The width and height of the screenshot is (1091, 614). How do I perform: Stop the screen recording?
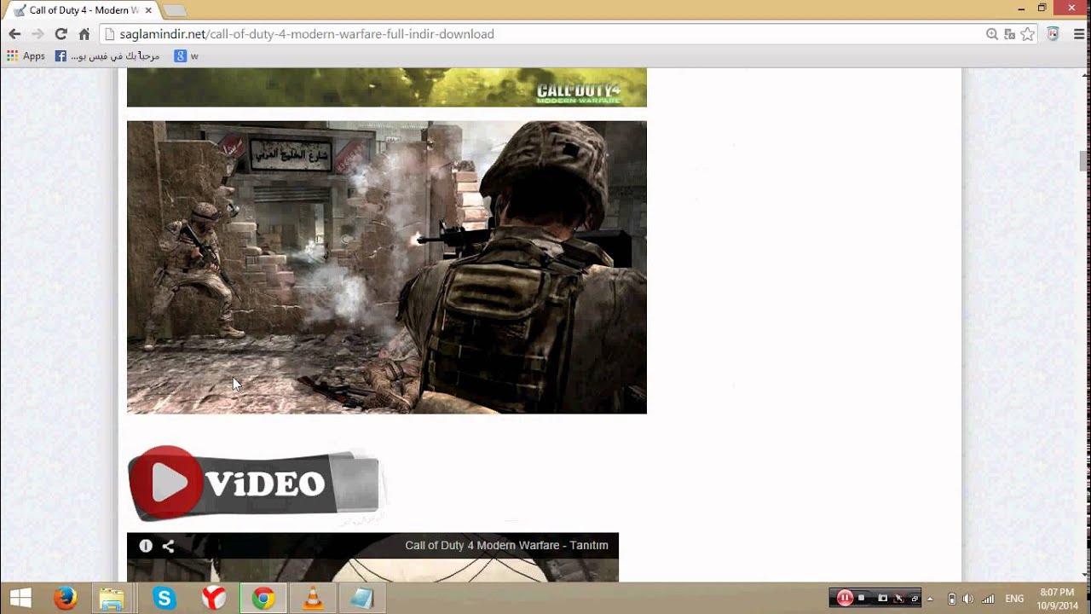[861, 598]
